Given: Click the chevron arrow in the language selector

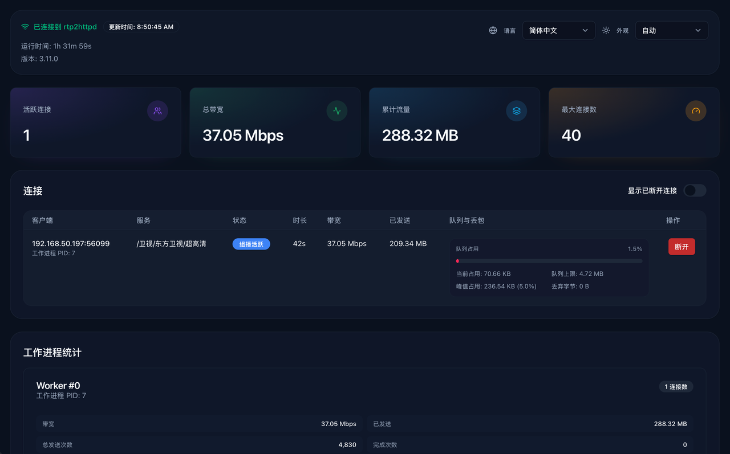Looking at the screenshot, I should click(585, 31).
